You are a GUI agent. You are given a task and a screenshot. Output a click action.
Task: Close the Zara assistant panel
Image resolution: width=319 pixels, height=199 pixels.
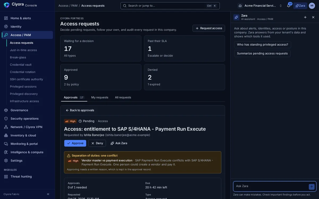pos(313,17)
